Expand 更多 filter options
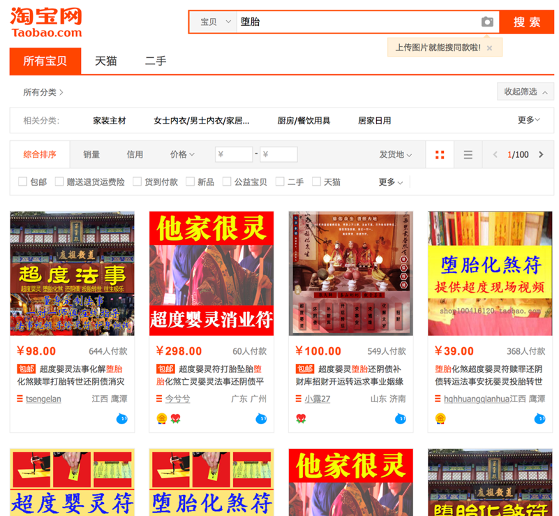This screenshot has height=516, width=559. click(x=391, y=182)
